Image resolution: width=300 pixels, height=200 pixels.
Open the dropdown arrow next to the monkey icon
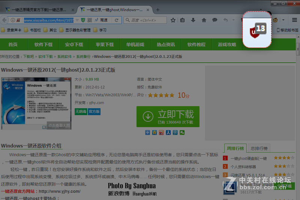tap(283, 20)
